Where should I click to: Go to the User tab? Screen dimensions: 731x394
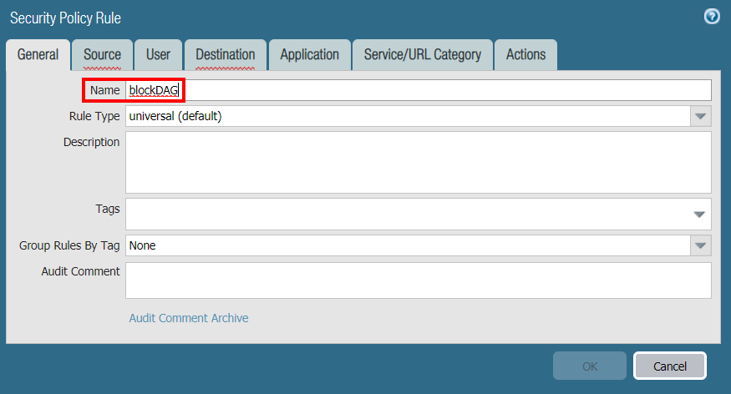click(158, 55)
